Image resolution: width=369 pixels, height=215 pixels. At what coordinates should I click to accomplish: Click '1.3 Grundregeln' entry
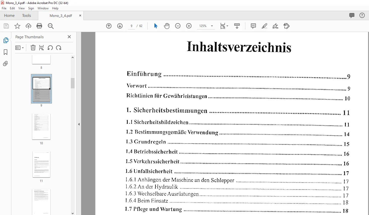point(238,142)
